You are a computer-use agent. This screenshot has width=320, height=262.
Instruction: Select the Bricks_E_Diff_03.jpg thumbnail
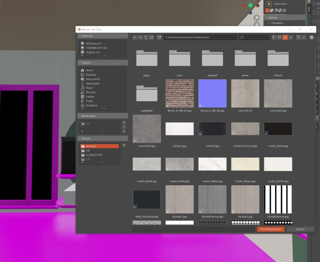[179, 93]
